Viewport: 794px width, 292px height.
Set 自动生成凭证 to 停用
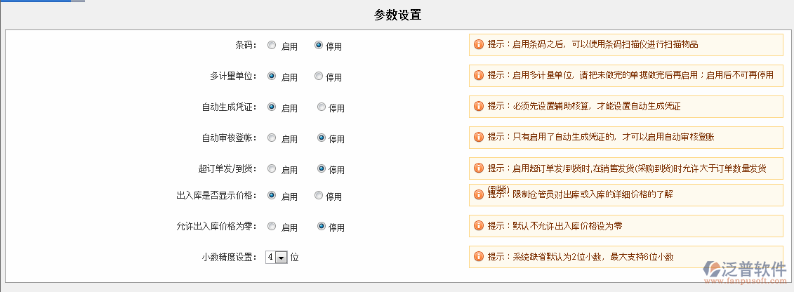322,107
